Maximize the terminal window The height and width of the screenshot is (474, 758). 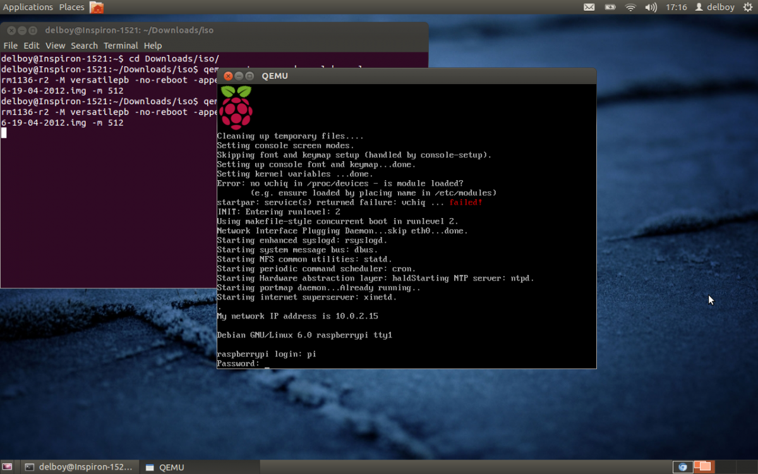click(x=33, y=30)
